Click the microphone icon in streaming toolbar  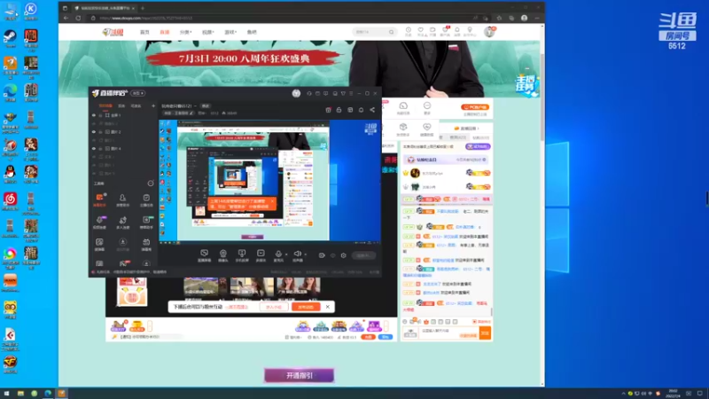(278, 254)
